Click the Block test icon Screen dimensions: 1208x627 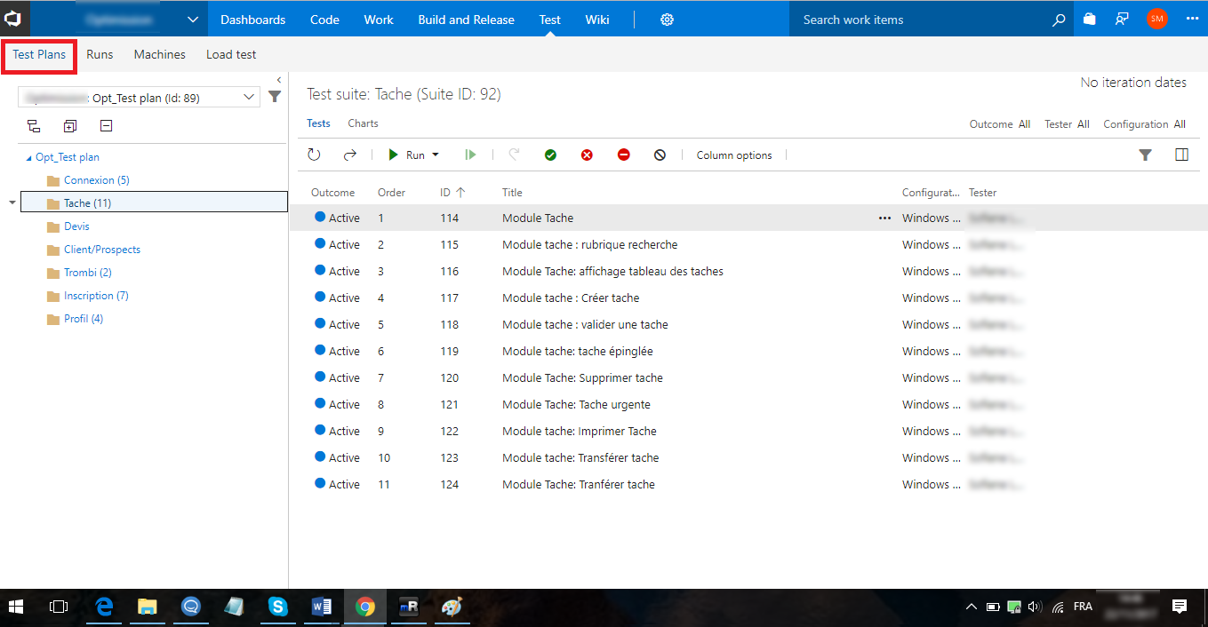click(x=623, y=155)
